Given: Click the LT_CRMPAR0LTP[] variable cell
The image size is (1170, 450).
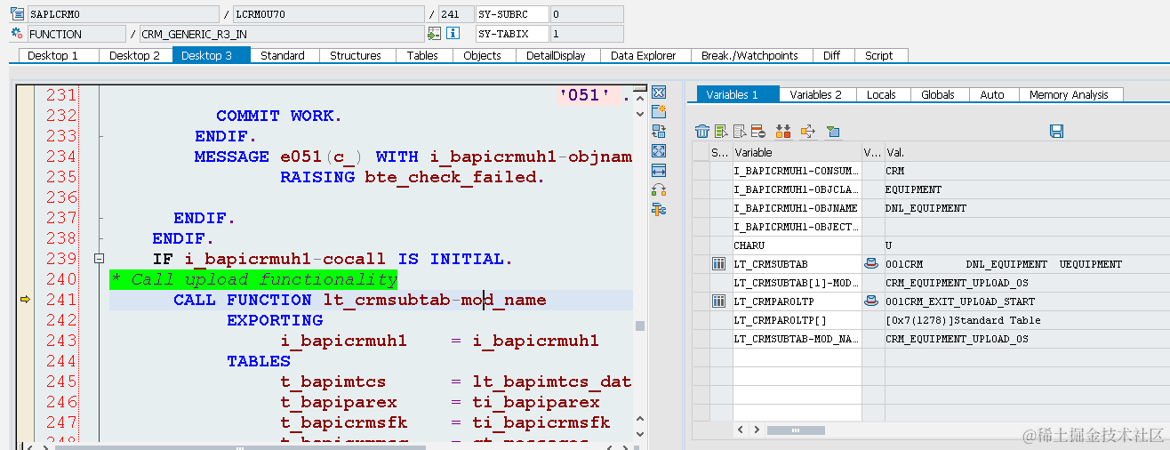Looking at the screenshot, I should click(x=797, y=320).
